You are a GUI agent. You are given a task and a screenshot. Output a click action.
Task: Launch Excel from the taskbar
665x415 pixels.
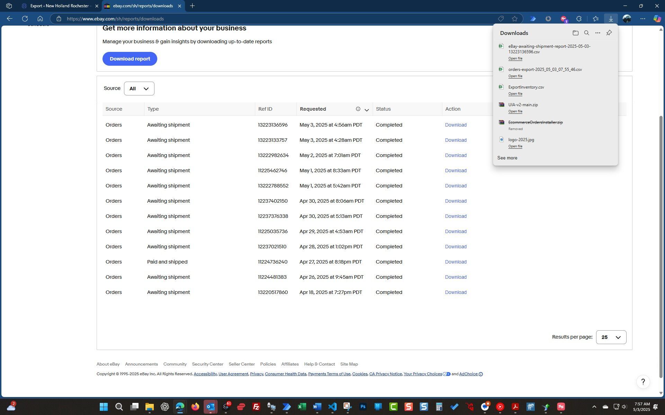coord(302,407)
